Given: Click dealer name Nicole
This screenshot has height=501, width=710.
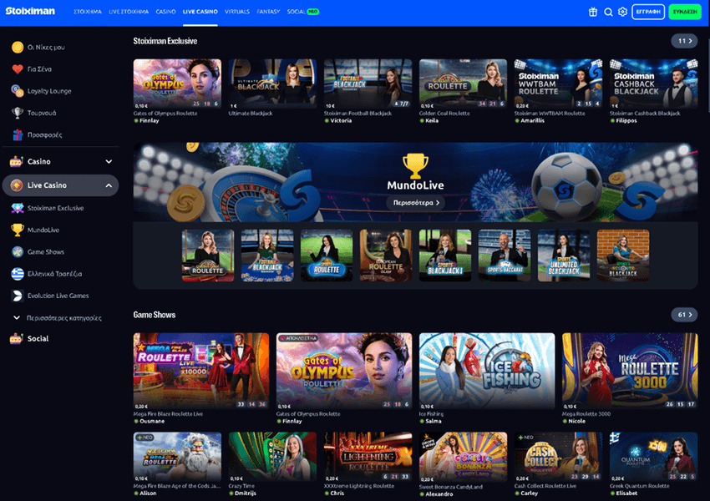Looking at the screenshot, I should click(x=577, y=422).
